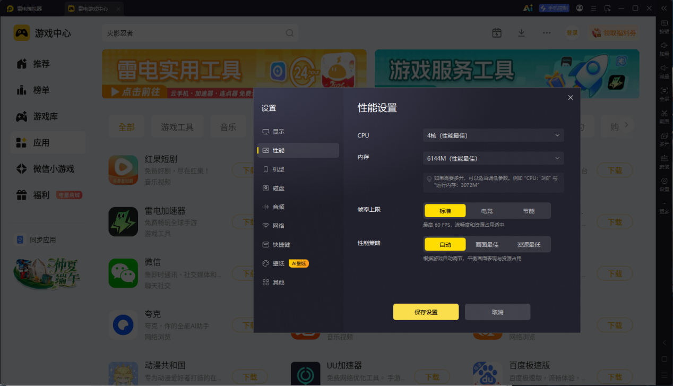673x386 pixels.
Task: Click 保存设置 save settings button
Action: coord(426,312)
